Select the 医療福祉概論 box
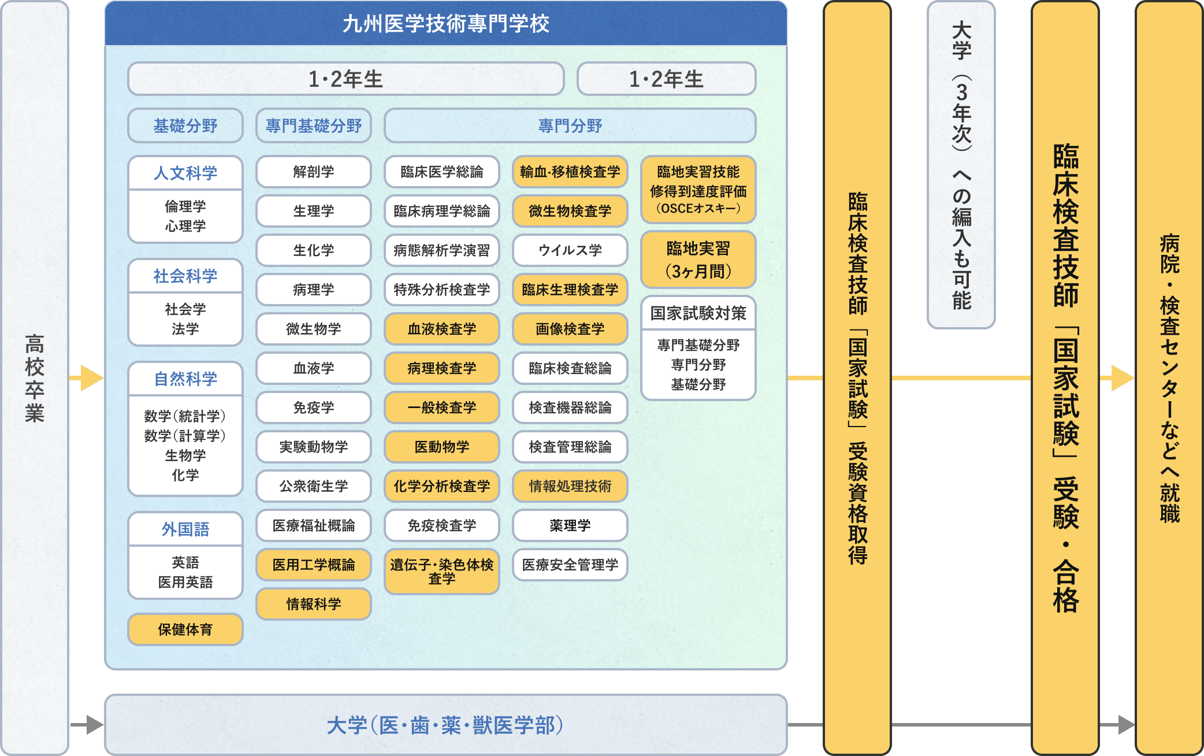 (x=314, y=525)
